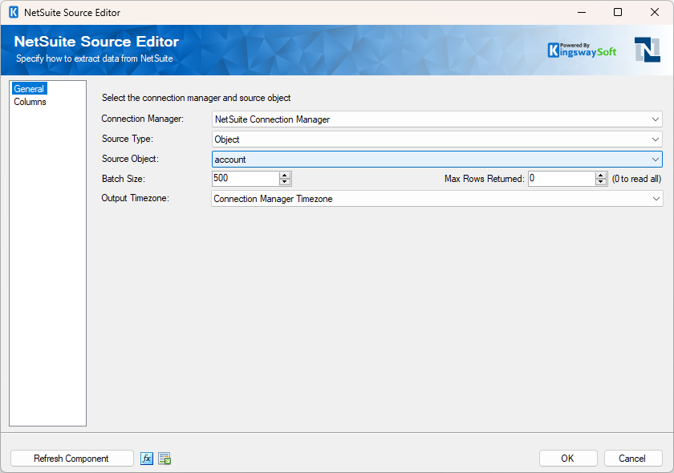Open the documentation icon beside fx

164,459
